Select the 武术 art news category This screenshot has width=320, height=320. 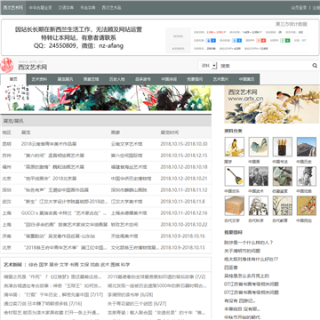(105, 265)
